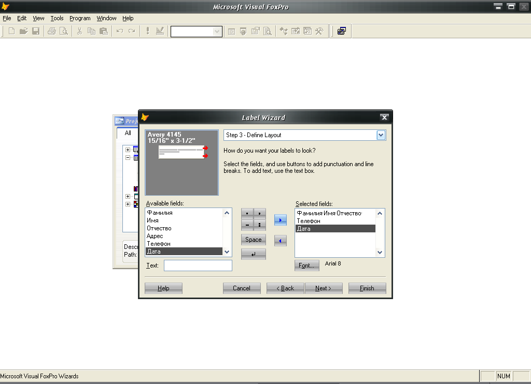The width and height of the screenshot is (531, 384).
Task: Click the Properties window toolbar icon
Action: coord(255,32)
